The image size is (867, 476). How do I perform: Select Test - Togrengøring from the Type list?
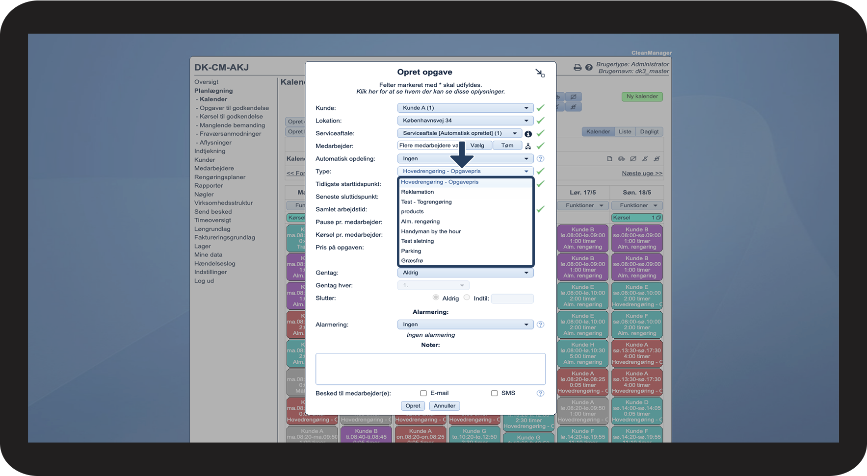point(466,202)
